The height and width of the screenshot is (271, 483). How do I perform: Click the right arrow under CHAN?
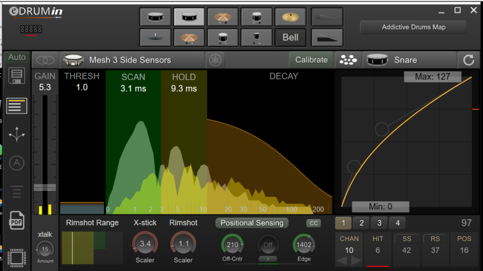[x=356, y=261]
